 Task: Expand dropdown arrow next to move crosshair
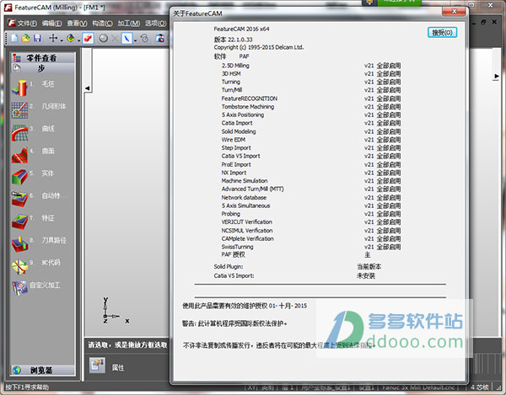click(62, 40)
